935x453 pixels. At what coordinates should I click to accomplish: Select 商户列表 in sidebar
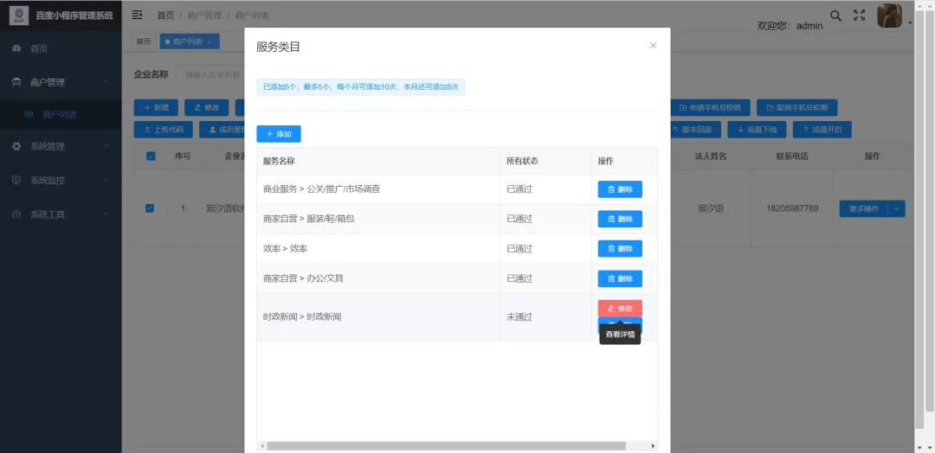coord(60,115)
